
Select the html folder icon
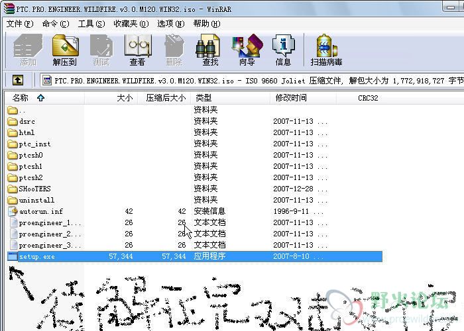click(x=13, y=132)
